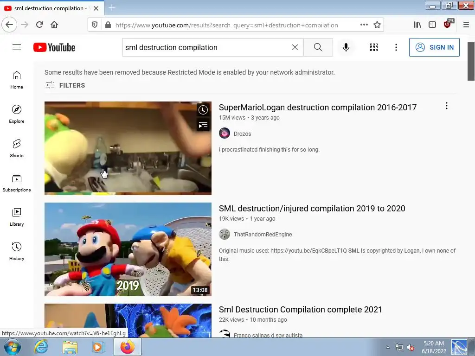Image resolution: width=475 pixels, height=356 pixels.
Task: Open ThatRandomRedEngine channel link
Action: point(263,234)
